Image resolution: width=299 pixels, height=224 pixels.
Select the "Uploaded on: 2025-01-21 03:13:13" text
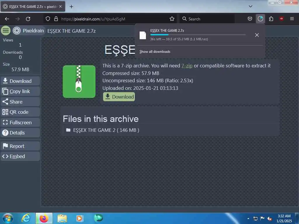tap(140, 88)
